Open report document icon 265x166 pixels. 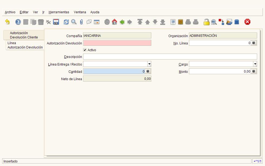(x=173, y=22)
